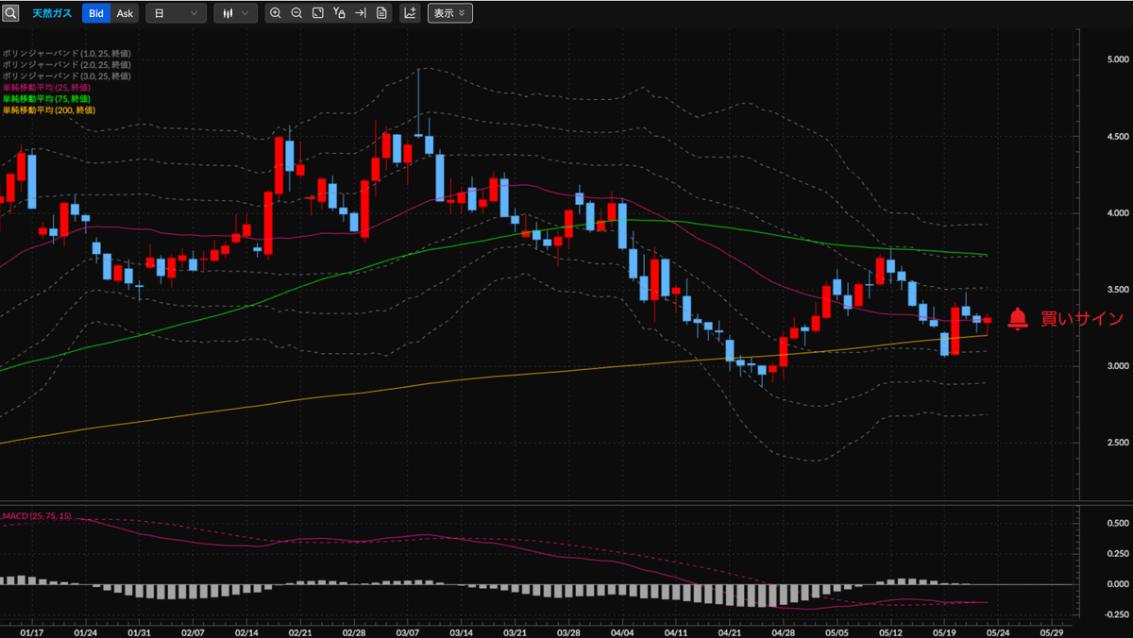
Task: Click the red buy signal bell
Action: pos(1017,319)
